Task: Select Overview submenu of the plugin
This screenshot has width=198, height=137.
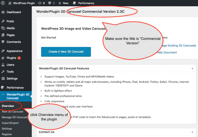Action: point(8,106)
